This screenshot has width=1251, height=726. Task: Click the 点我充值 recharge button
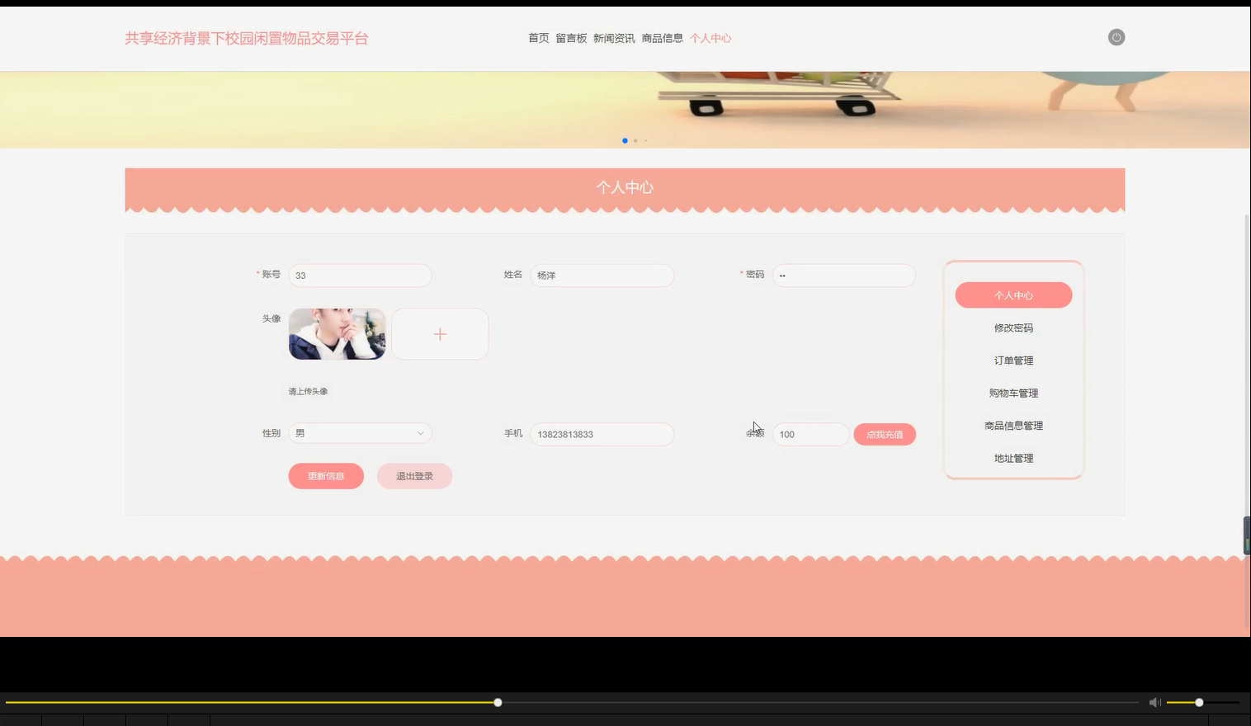(x=885, y=433)
